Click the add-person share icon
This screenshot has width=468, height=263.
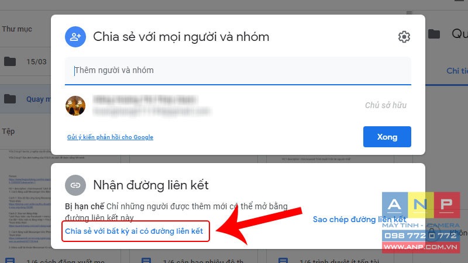75,37
